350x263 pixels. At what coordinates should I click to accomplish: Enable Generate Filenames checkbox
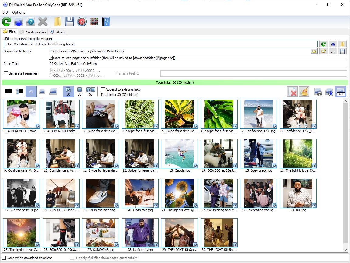pyautogui.click(x=6, y=73)
